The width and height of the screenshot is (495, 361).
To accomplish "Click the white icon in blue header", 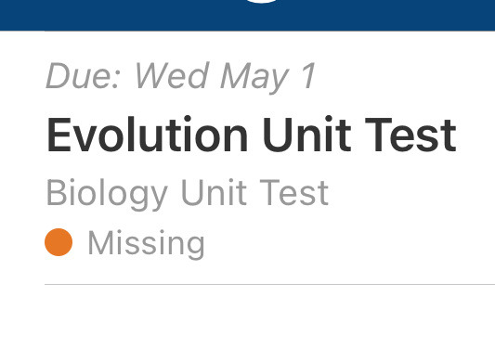I will point(262,2).
